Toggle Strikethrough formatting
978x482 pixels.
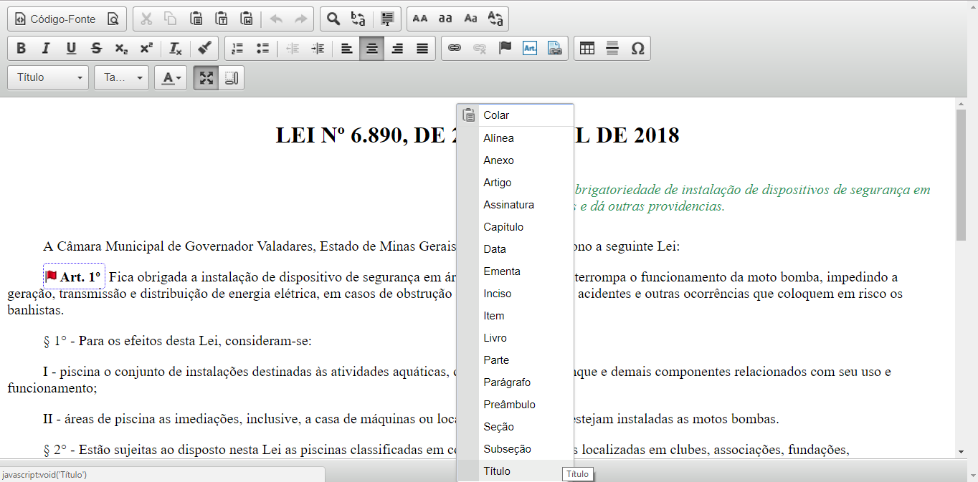tap(96, 49)
